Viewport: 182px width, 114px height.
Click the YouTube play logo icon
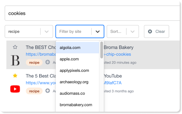pos(15,89)
